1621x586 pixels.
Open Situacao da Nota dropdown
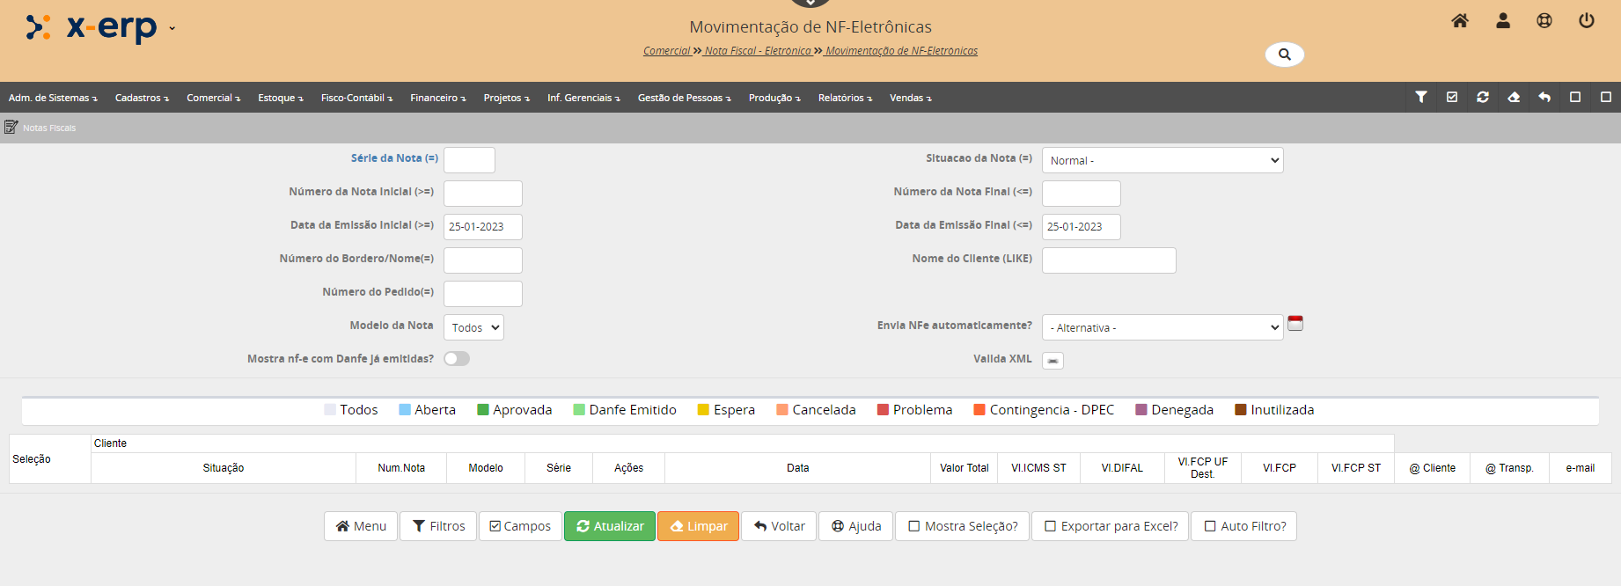click(1162, 160)
